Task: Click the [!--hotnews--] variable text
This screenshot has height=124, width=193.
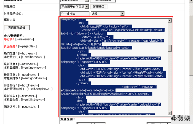Action: pyautogui.click(x=28, y=53)
